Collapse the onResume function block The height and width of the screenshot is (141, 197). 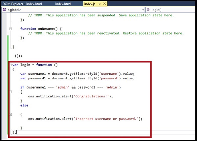point(11,29)
